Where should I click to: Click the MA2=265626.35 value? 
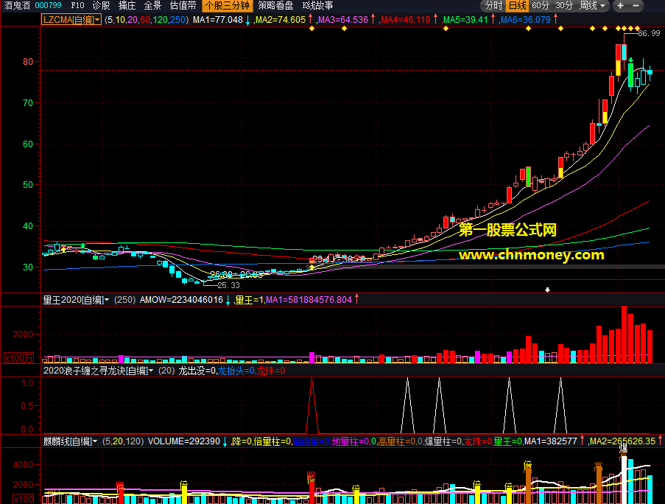click(622, 441)
